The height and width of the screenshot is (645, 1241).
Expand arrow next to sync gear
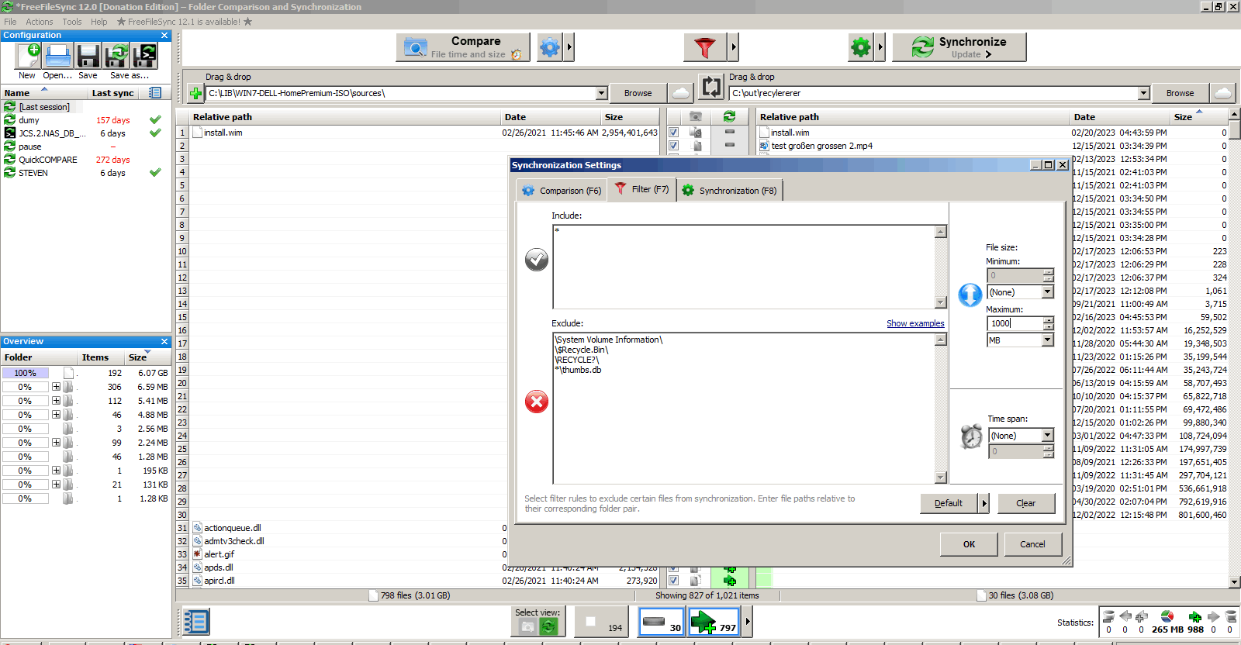pyautogui.click(x=880, y=47)
